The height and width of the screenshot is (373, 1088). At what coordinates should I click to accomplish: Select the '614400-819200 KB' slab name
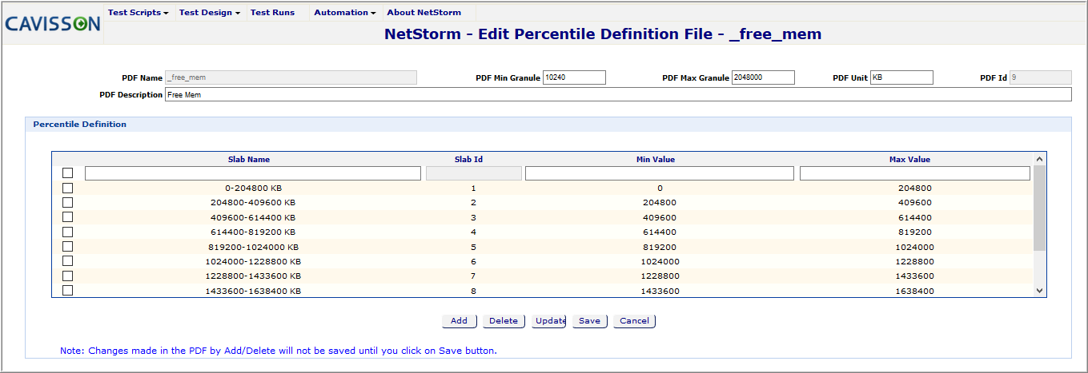pyautogui.click(x=253, y=232)
